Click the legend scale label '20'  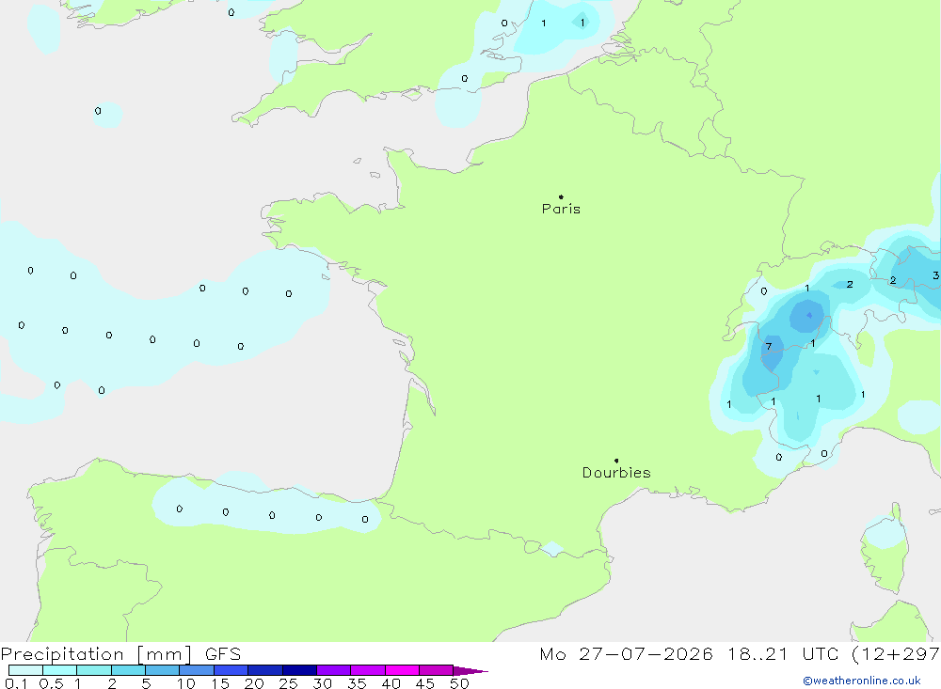point(254,683)
